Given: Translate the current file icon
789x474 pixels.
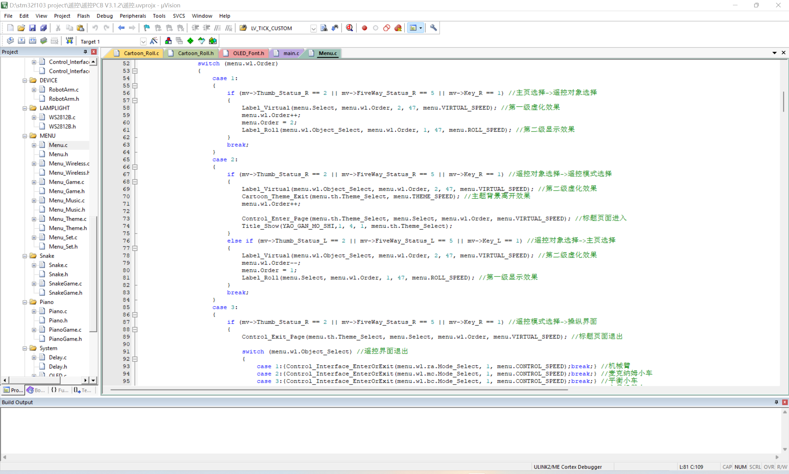Looking at the screenshot, I should [10, 41].
